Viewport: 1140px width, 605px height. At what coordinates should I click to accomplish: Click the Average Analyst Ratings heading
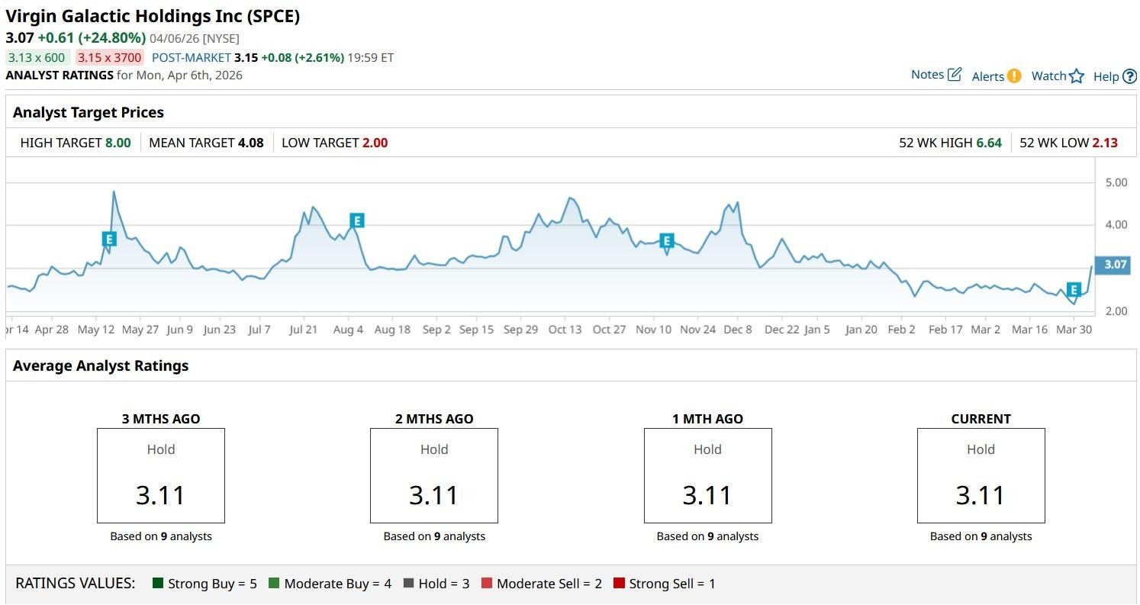tap(101, 365)
